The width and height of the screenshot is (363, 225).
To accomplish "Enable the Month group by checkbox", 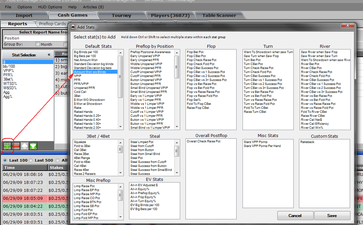I will click(37, 44).
